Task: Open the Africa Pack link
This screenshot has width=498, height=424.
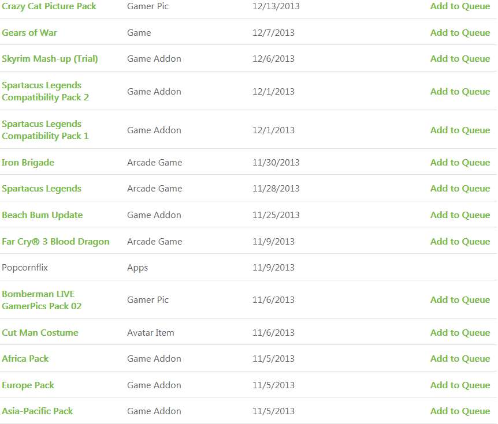Action: point(25,359)
